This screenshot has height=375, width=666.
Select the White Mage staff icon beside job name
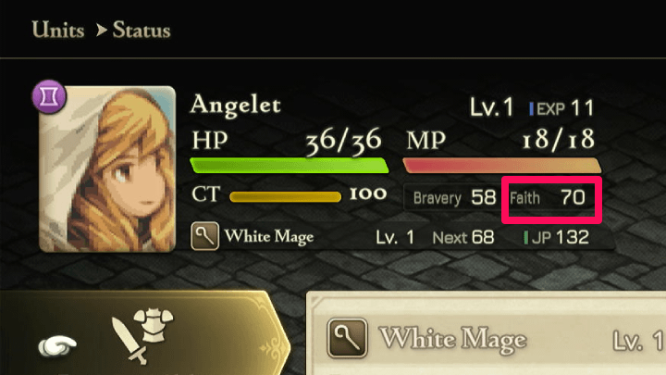coord(204,235)
